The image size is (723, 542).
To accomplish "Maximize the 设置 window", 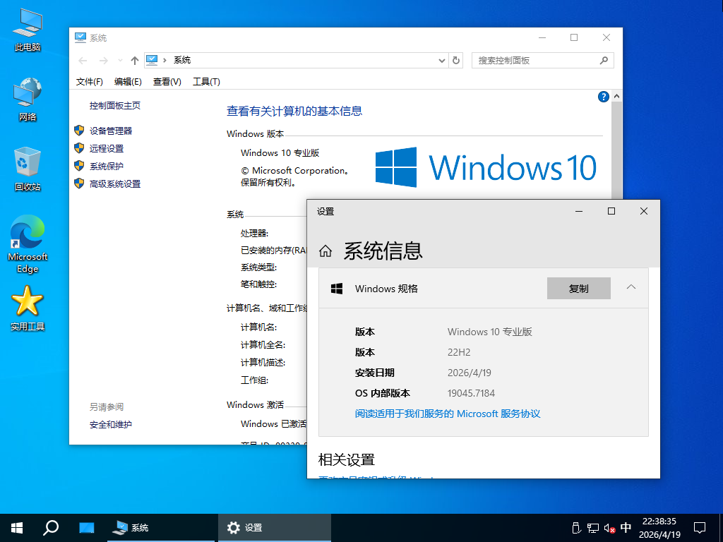I will [611, 211].
